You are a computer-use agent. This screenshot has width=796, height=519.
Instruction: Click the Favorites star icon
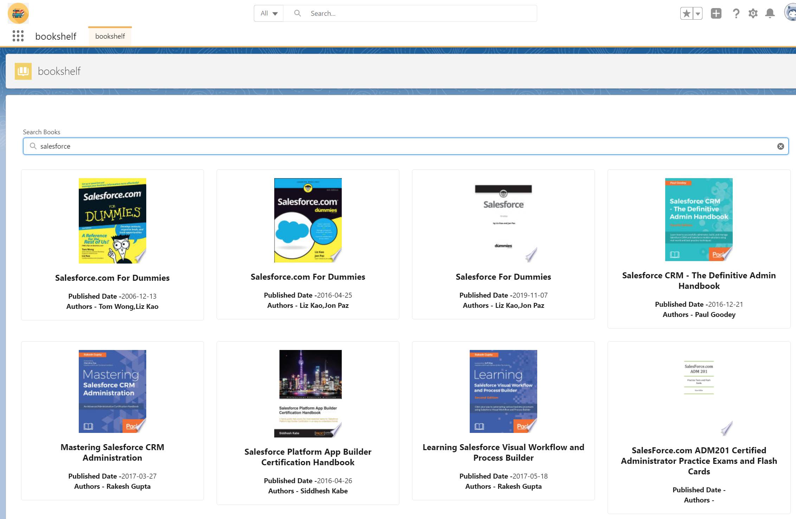click(686, 14)
